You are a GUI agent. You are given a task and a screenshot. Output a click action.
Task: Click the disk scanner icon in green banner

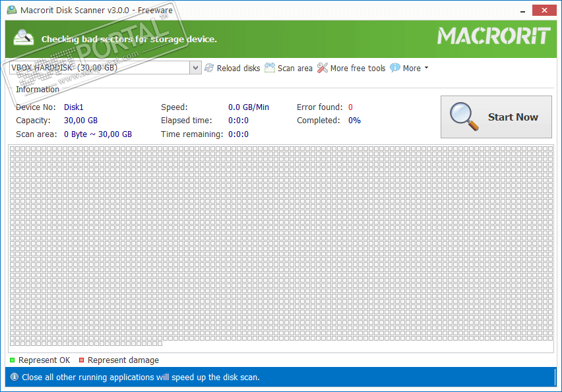(x=23, y=38)
